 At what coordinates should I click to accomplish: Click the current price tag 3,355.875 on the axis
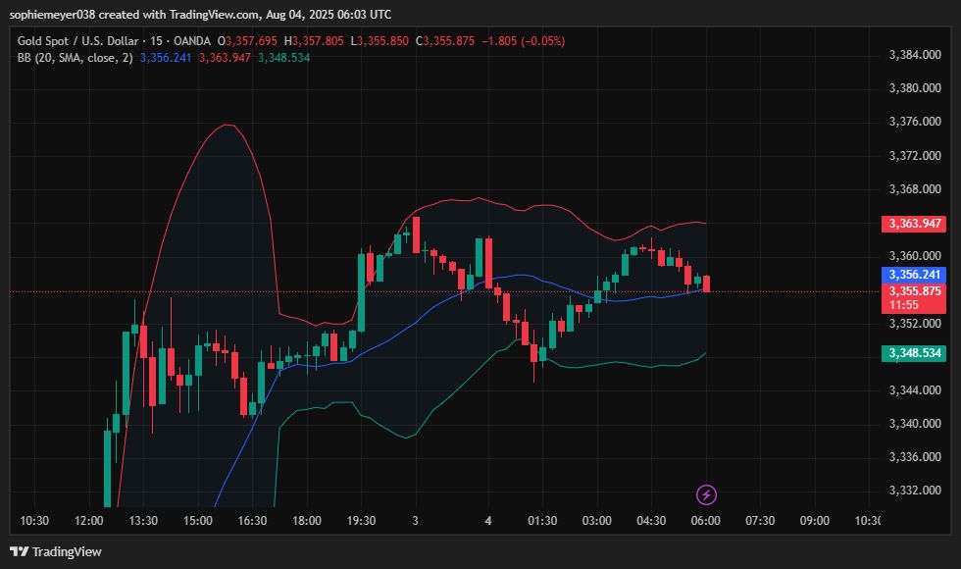click(914, 290)
